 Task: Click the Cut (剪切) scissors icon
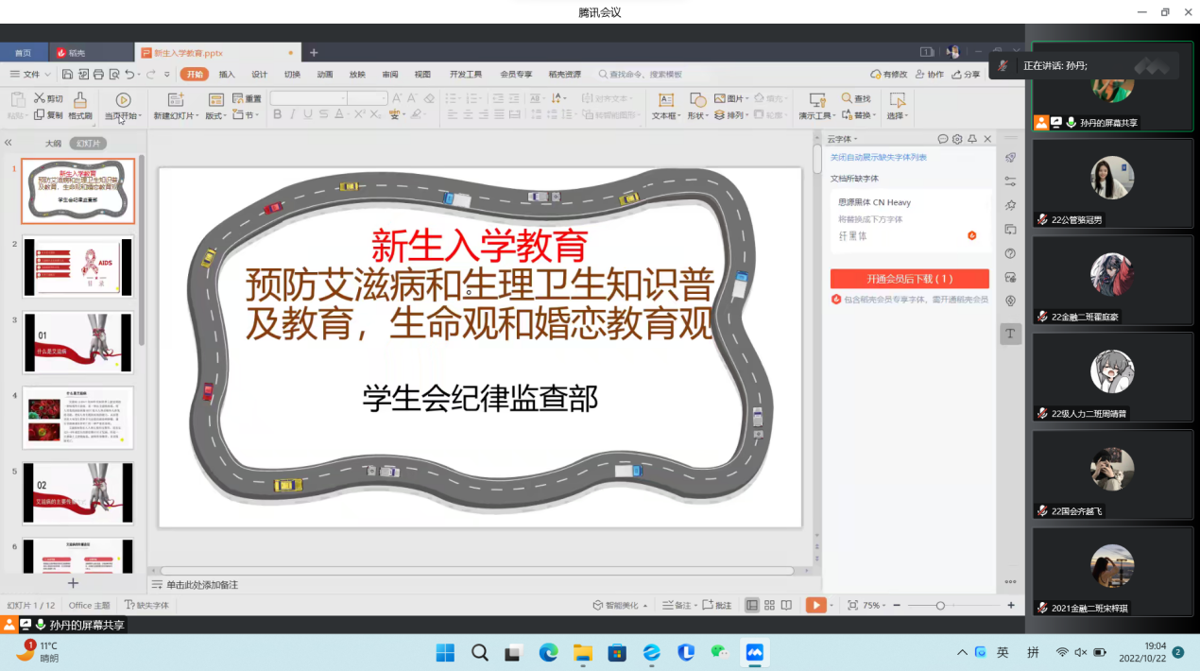(x=40, y=98)
